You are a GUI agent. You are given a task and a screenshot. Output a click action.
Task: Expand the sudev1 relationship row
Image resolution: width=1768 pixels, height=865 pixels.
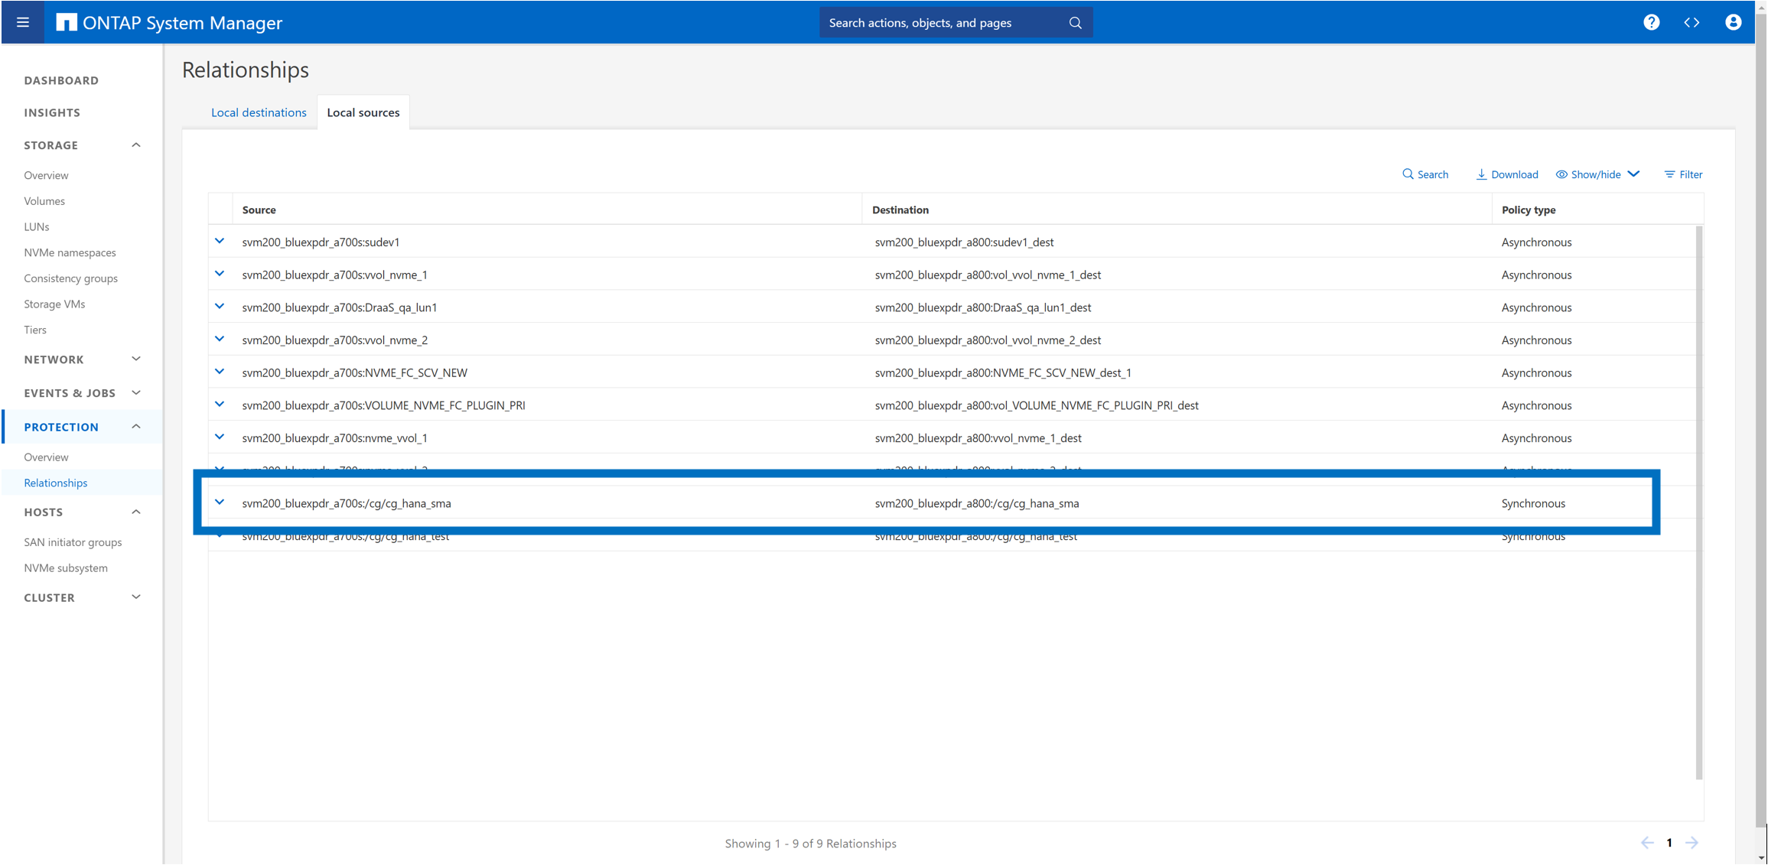[220, 242]
